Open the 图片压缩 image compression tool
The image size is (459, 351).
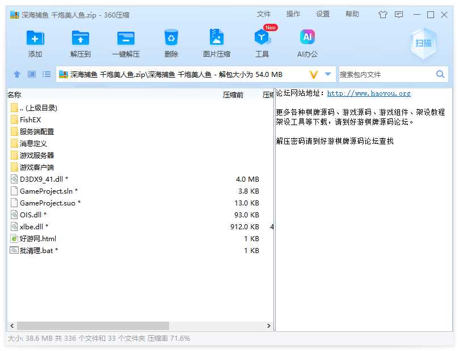pos(217,37)
